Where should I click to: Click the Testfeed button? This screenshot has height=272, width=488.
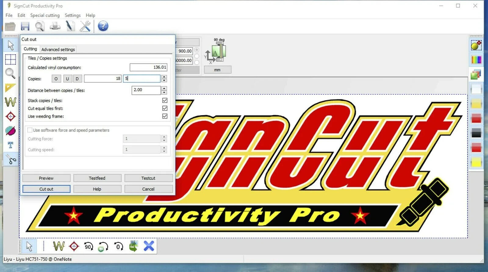click(x=97, y=178)
